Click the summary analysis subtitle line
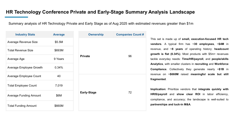The width and height of the screenshot is (230, 117). [x=101, y=24]
